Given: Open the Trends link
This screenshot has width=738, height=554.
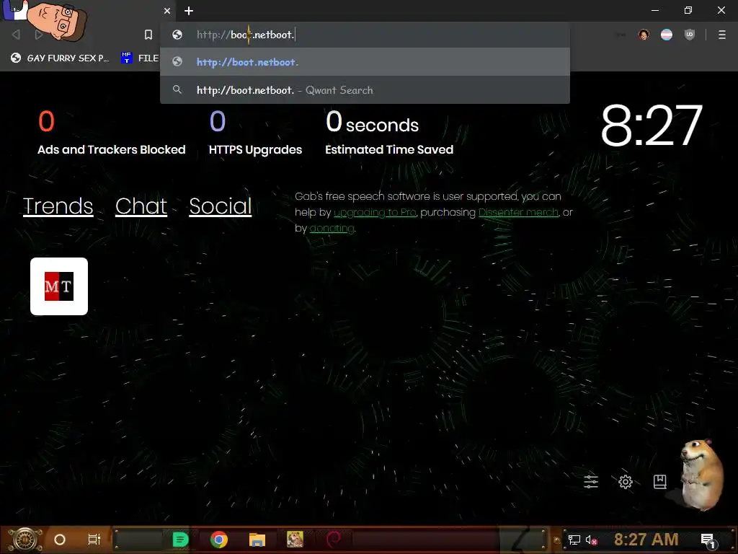Looking at the screenshot, I should pos(58,206).
